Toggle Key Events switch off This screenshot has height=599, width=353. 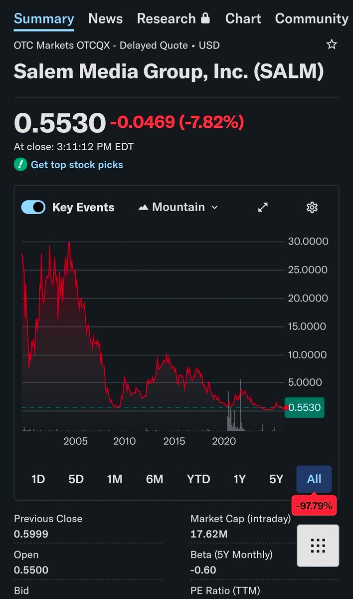[33, 207]
